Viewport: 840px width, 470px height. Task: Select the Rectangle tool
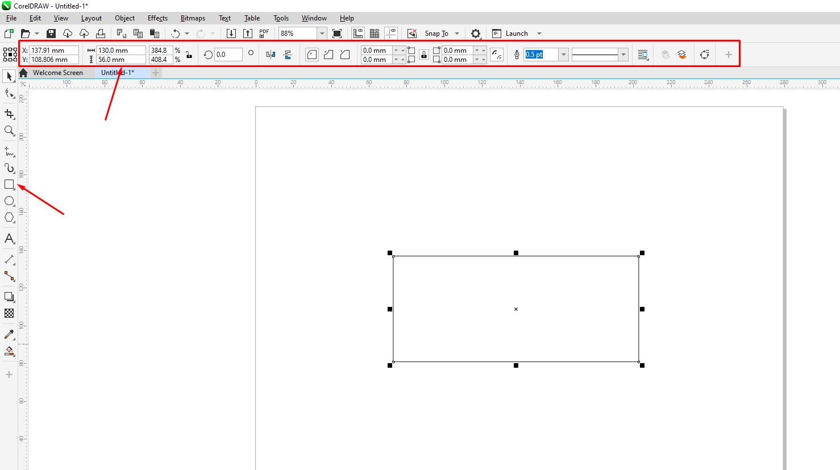click(9, 185)
